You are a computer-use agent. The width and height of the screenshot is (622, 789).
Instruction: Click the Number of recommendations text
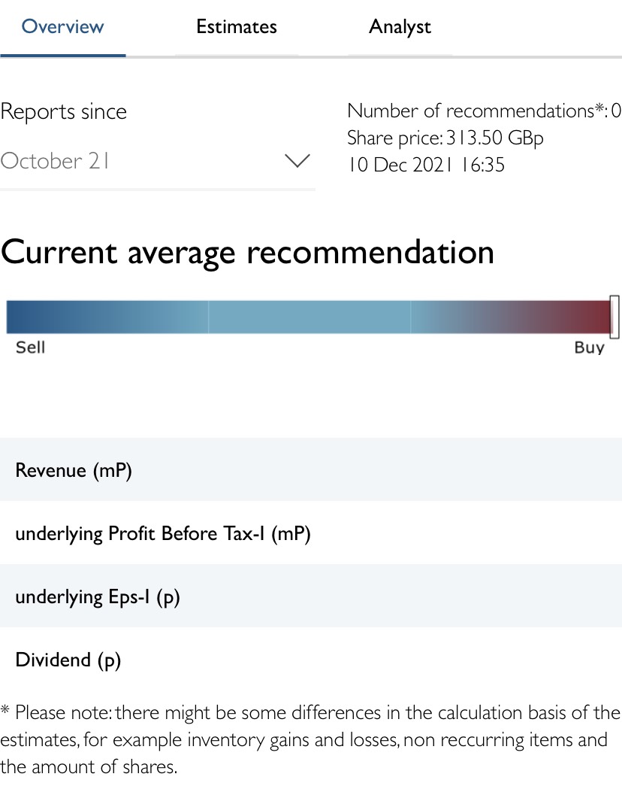click(484, 111)
